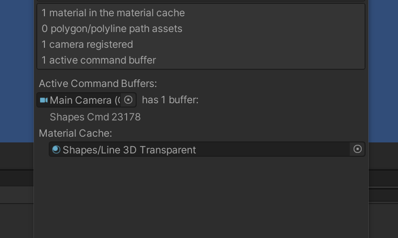Click the Material Cache label
398x238 pixels.
tap(75, 133)
